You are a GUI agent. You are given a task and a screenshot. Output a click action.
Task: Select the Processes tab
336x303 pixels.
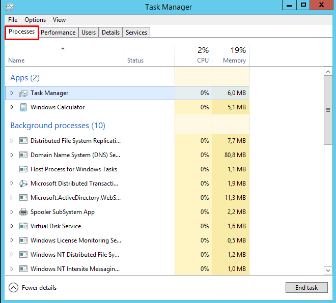pos(22,32)
